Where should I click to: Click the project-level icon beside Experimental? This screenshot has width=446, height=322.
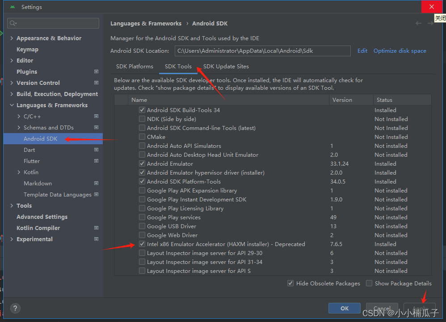tap(96, 239)
